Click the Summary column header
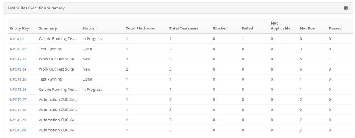 (x=48, y=28)
